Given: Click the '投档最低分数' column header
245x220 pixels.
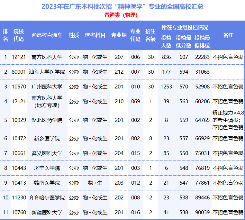Looking at the screenshot, I should (184, 41).
